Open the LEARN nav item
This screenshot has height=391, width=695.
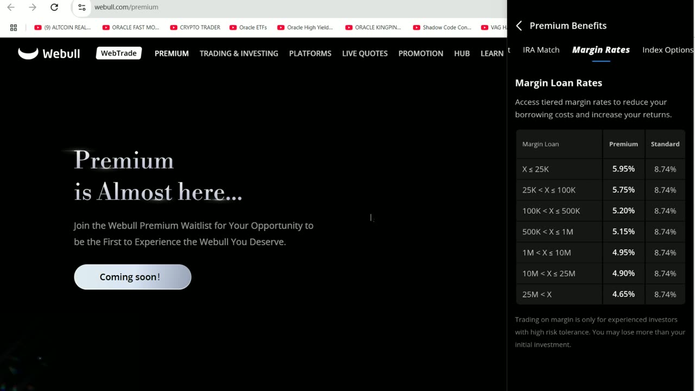pyautogui.click(x=492, y=53)
